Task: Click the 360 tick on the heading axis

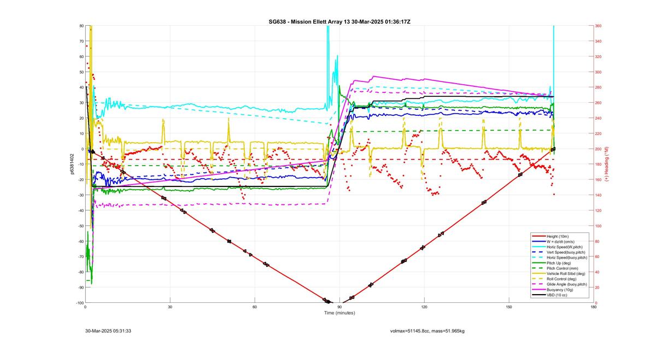Action: [599, 26]
